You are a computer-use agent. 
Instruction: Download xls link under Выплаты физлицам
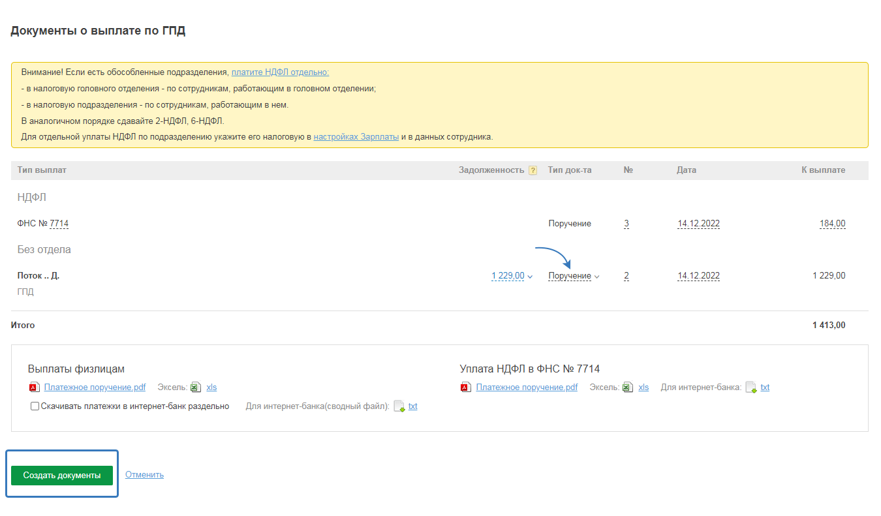[x=211, y=387]
